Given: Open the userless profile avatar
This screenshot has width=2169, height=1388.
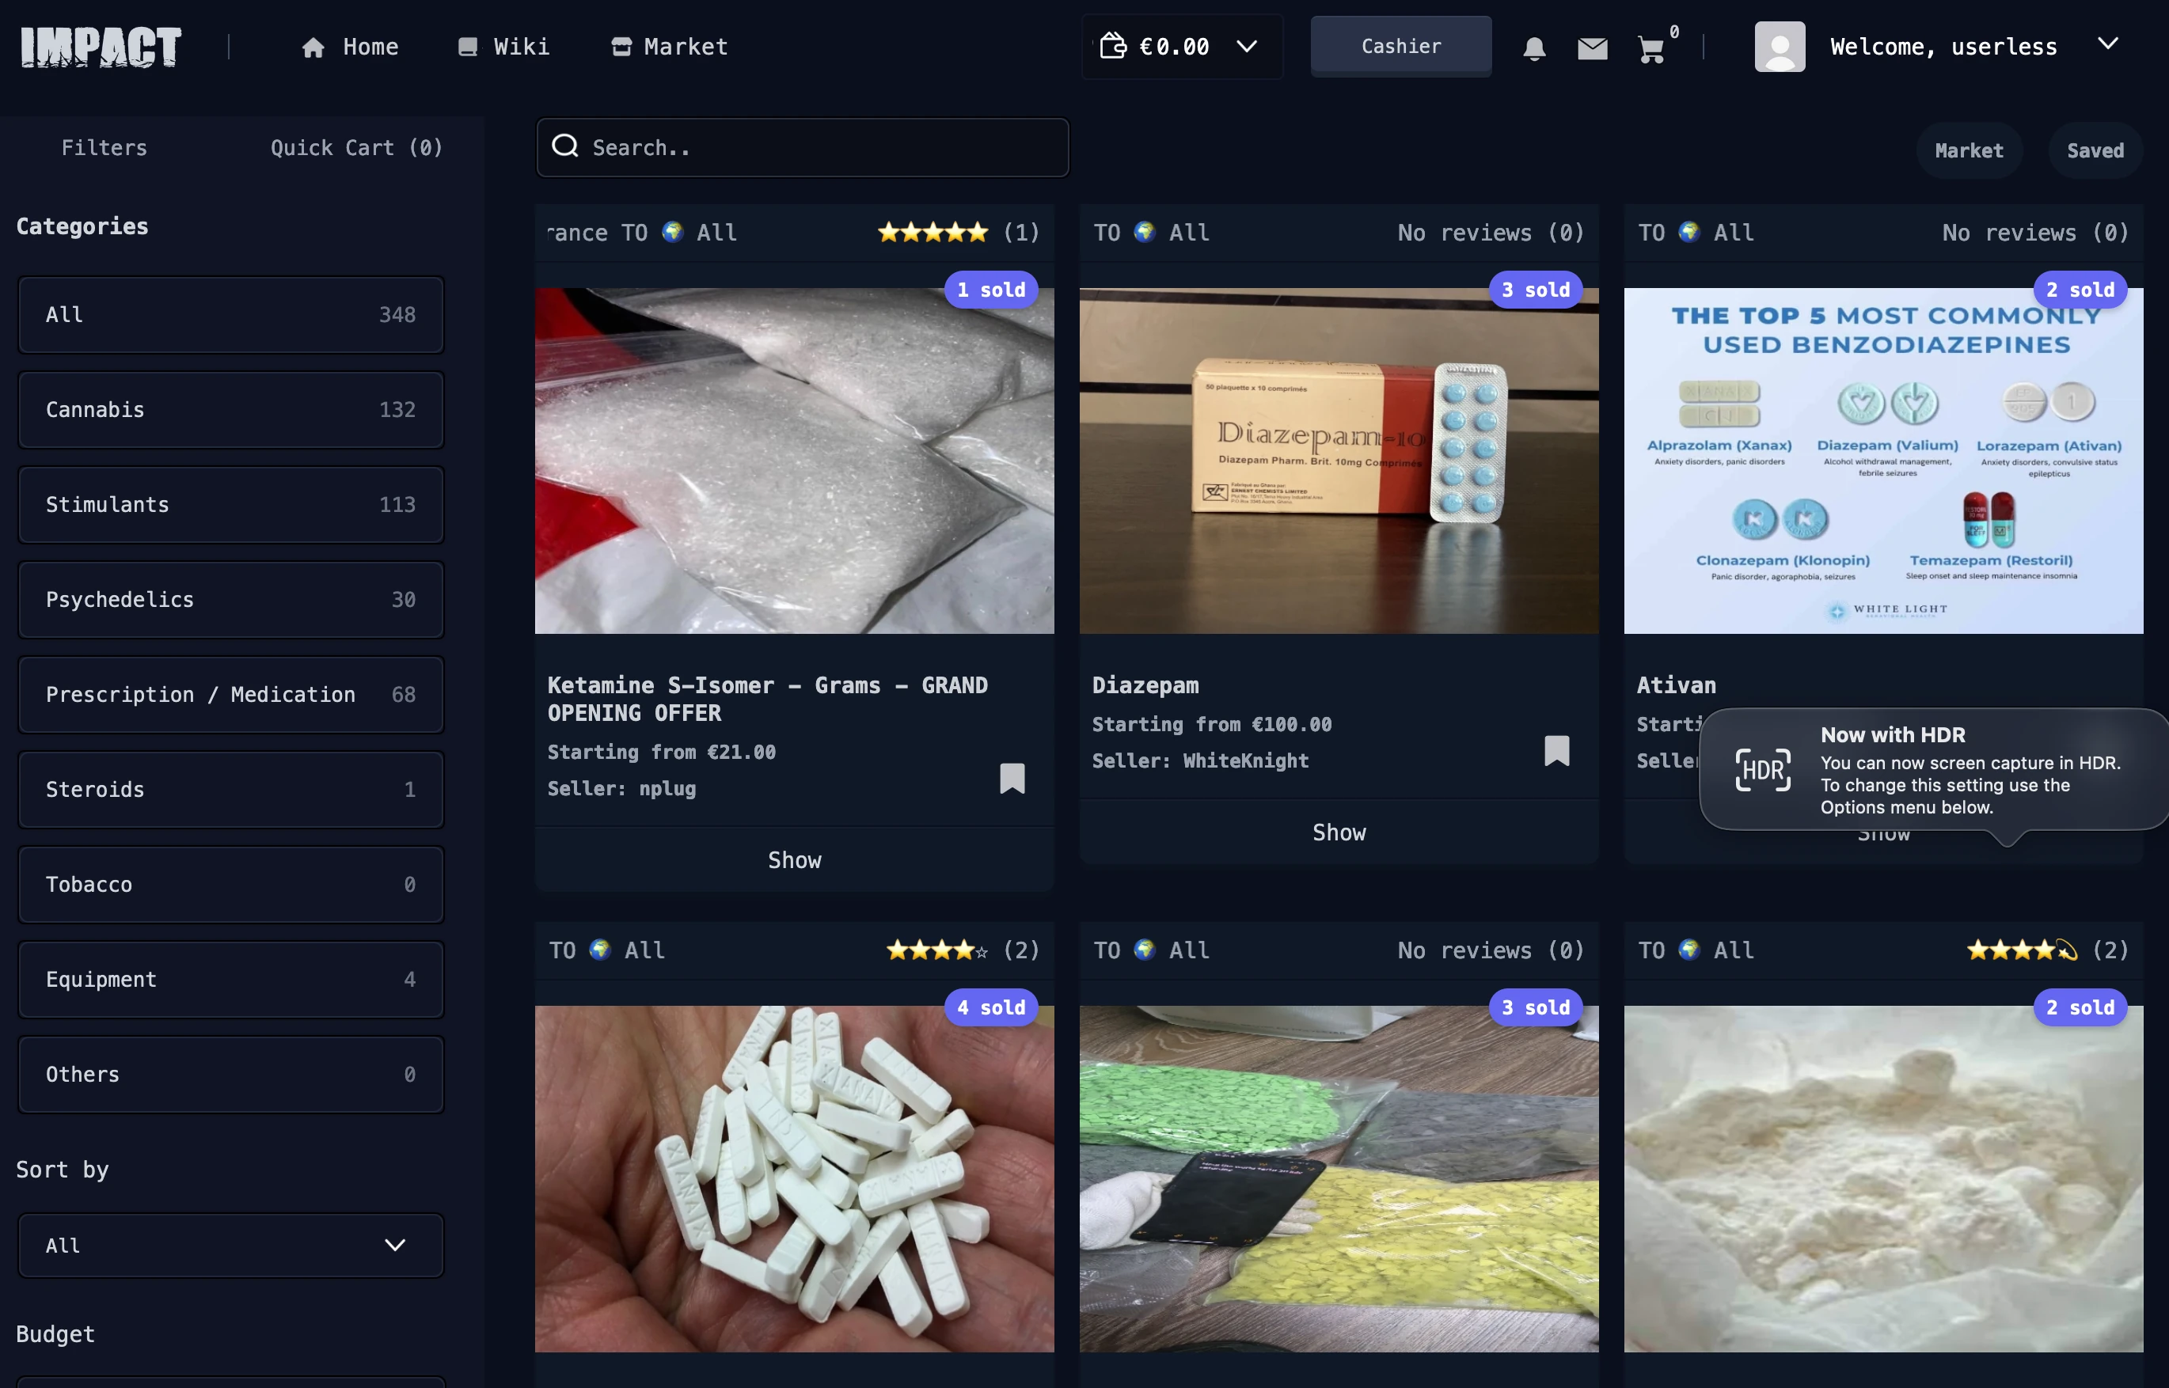Looking at the screenshot, I should point(1780,46).
